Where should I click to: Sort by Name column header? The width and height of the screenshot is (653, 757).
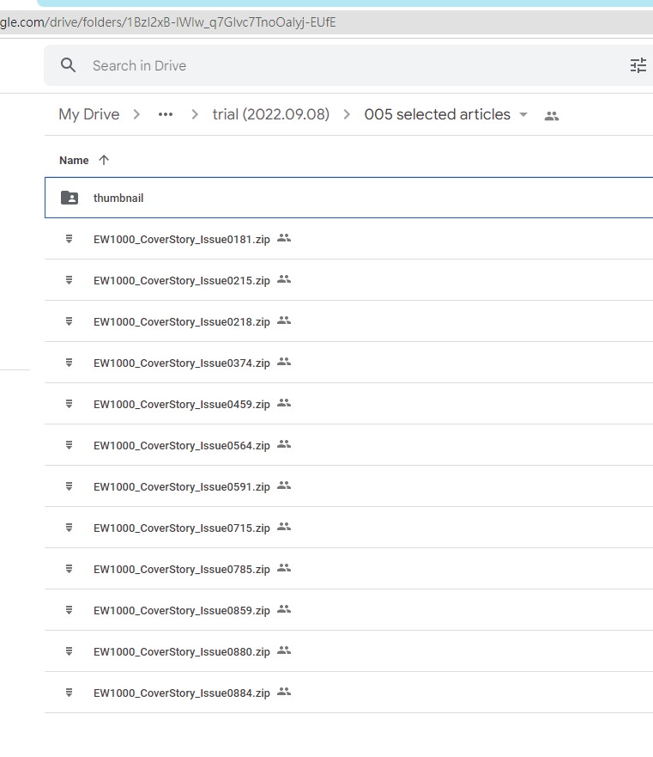74,160
